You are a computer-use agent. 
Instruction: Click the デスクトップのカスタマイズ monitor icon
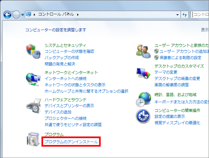tap(143, 73)
